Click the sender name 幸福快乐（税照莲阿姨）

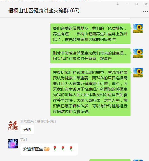click(38, 122)
